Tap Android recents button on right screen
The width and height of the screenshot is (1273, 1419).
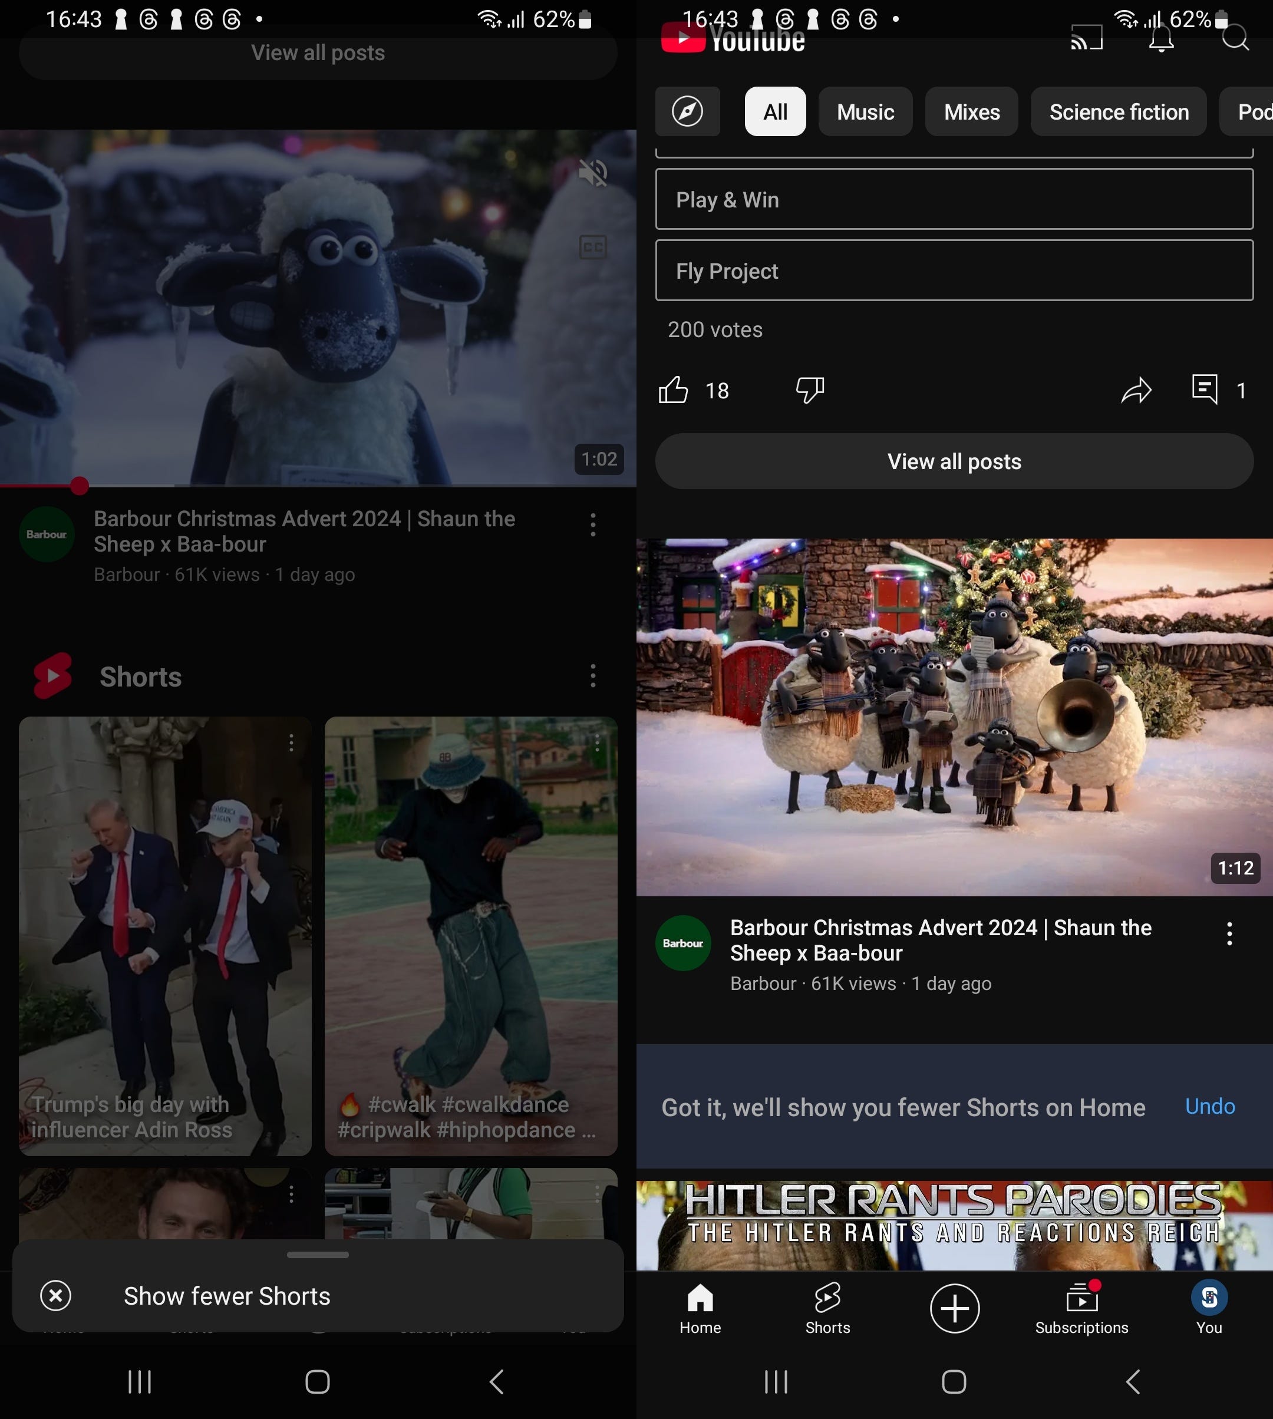coord(776,1381)
